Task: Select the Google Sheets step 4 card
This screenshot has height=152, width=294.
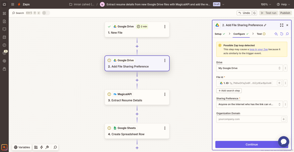Action: pos(137,131)
